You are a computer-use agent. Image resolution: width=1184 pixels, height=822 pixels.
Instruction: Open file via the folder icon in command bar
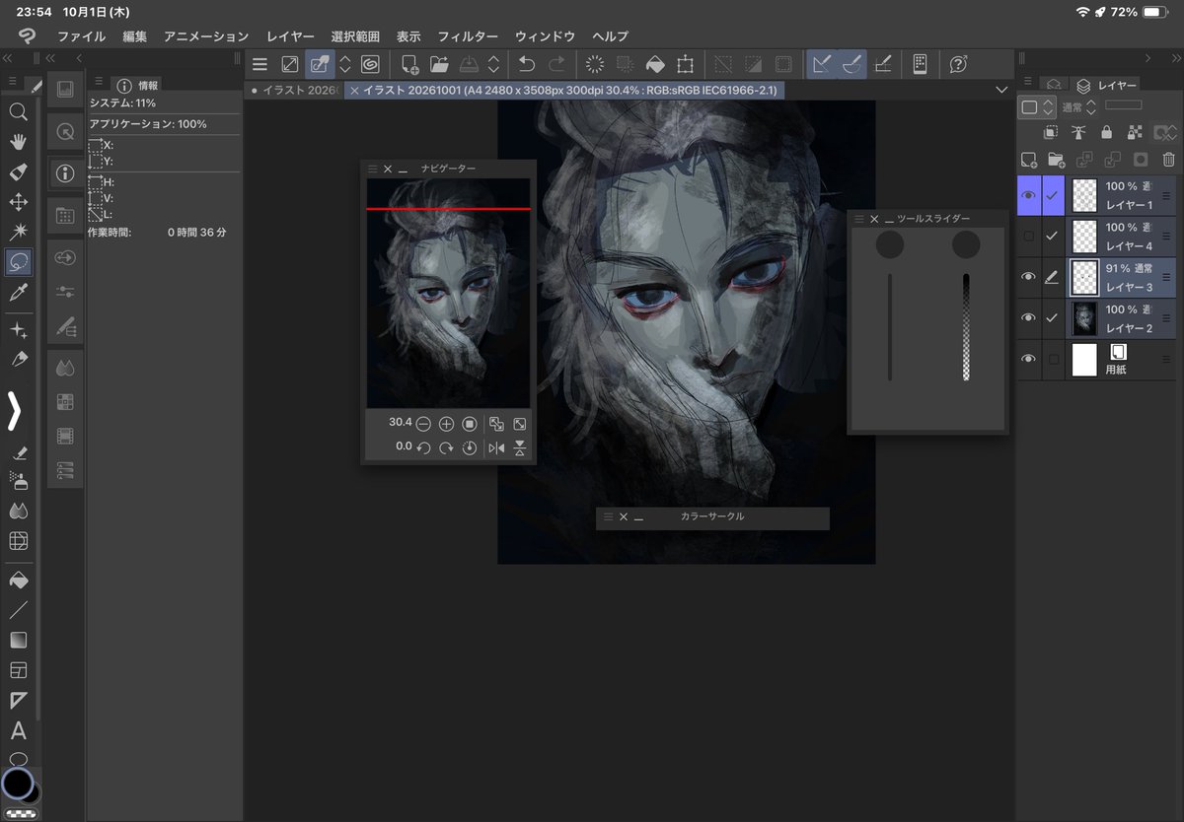tap(439, 64)
